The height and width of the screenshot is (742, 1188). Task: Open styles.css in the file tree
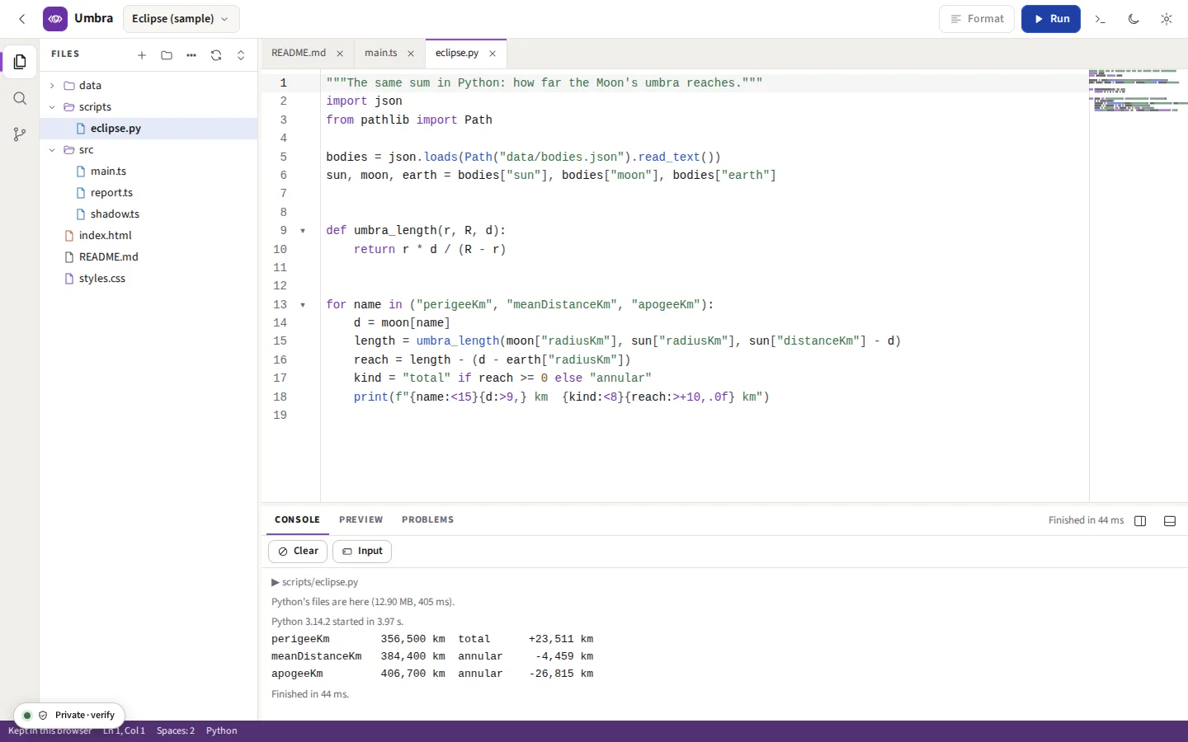point(148,279)
